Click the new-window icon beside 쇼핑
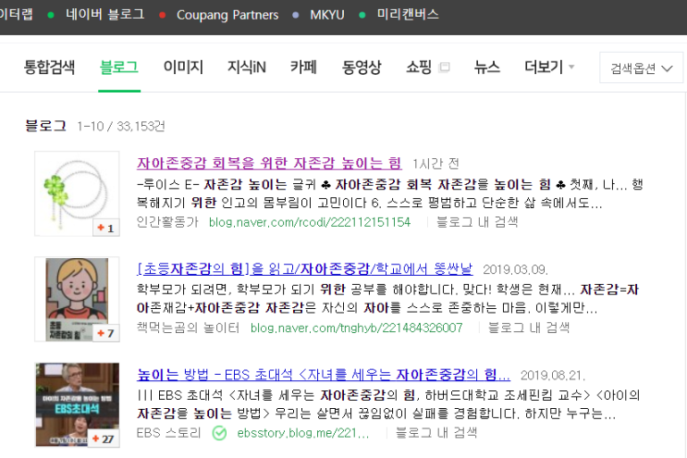 pos(444,67)
